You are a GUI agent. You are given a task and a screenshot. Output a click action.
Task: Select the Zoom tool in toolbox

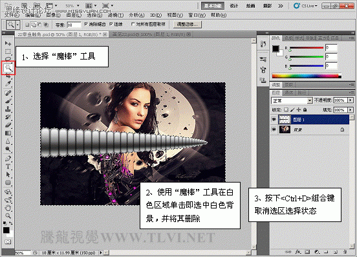click(x=8, y=216)
